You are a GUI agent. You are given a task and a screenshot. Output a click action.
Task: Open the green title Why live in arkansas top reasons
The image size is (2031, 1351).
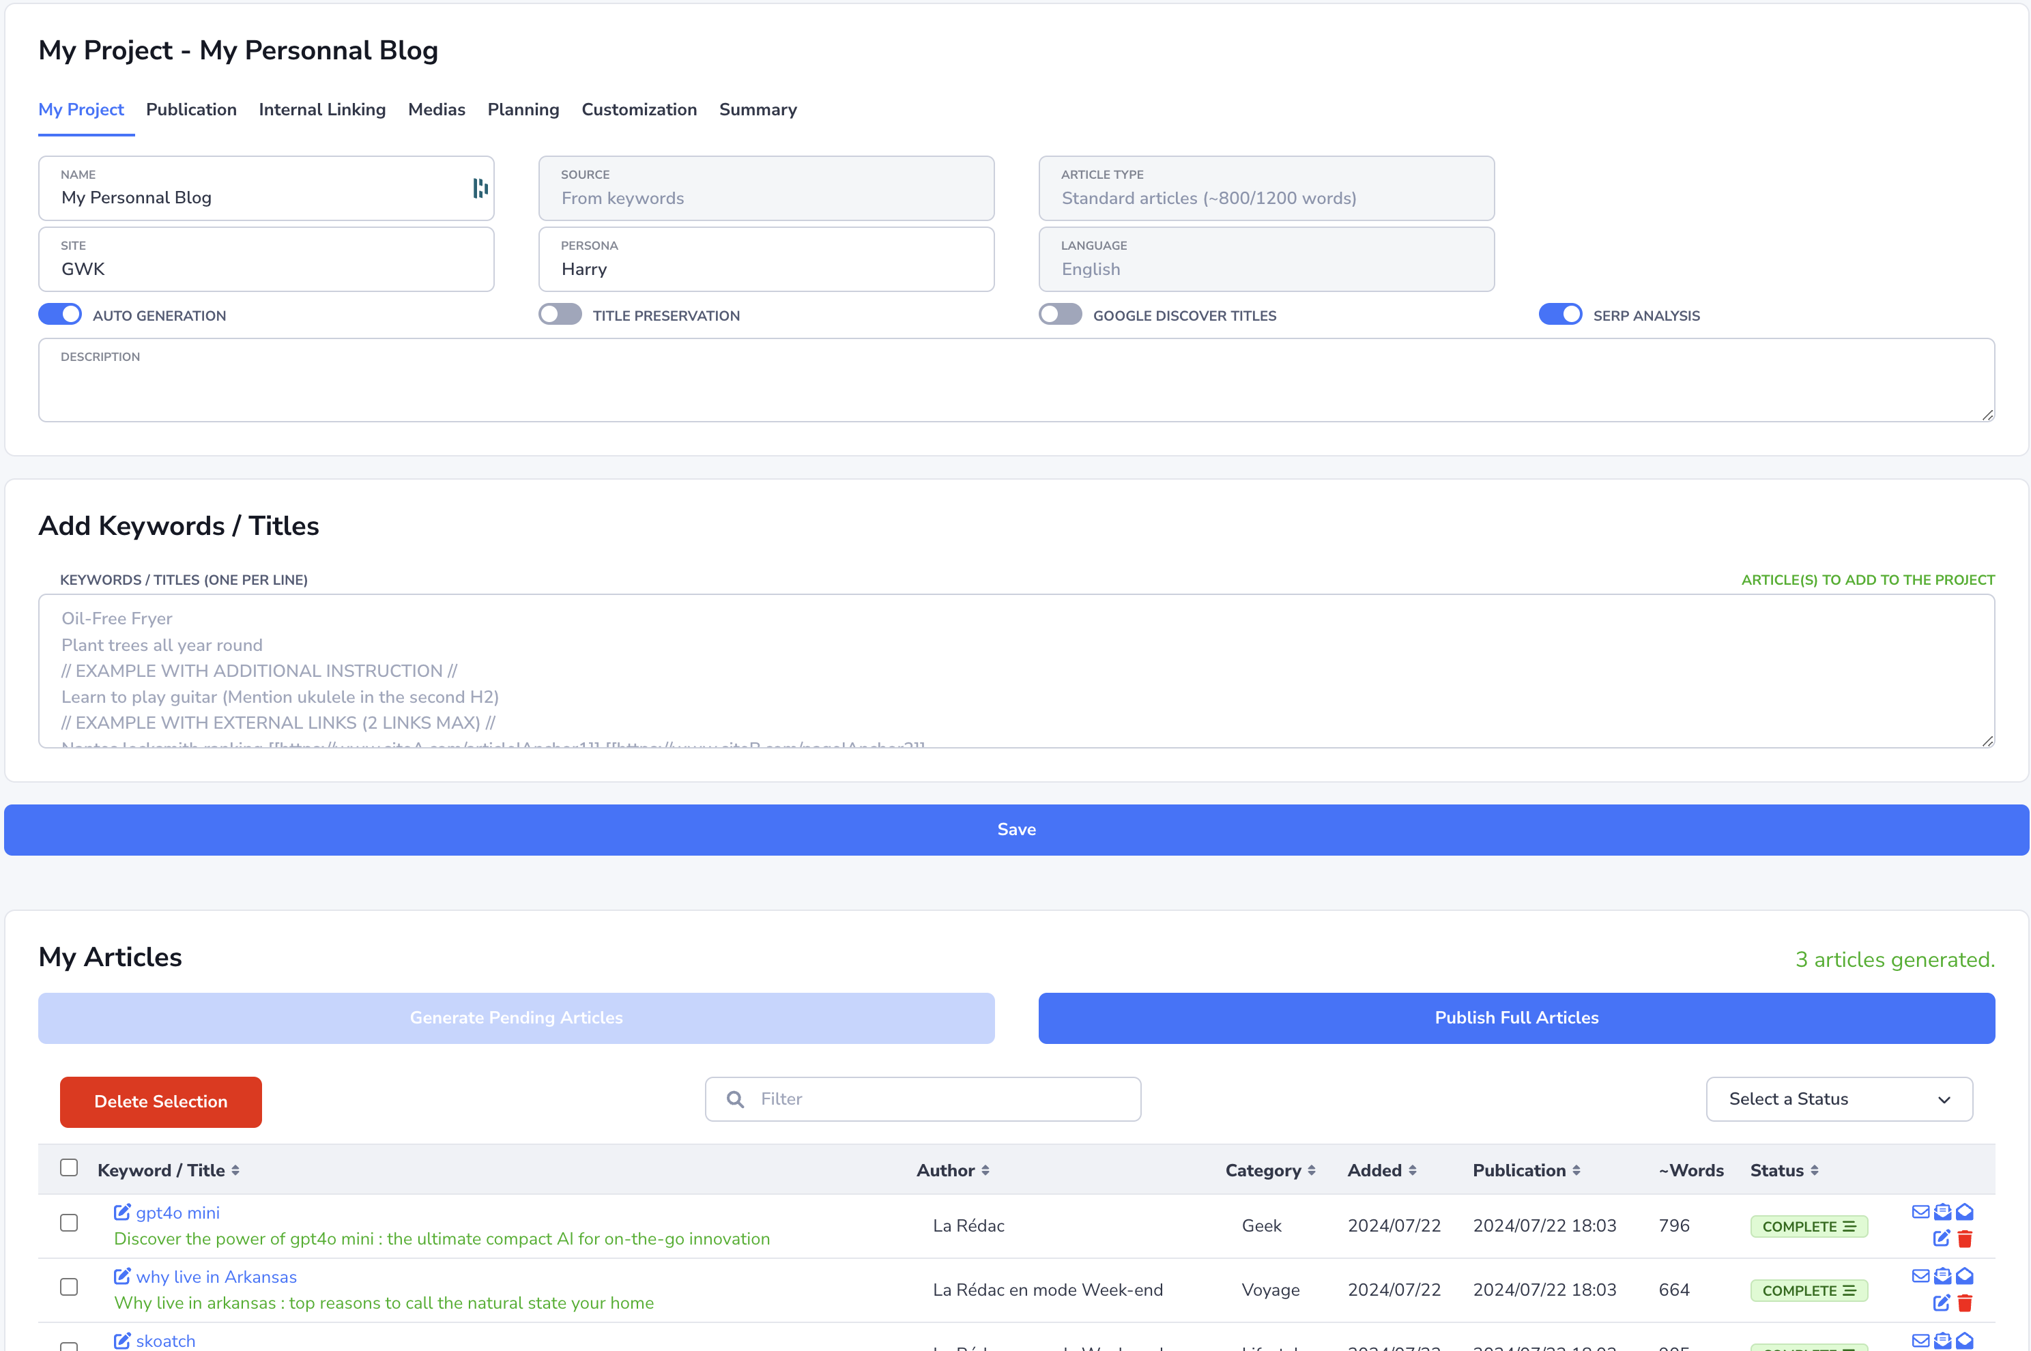[x=384, y=1303]
